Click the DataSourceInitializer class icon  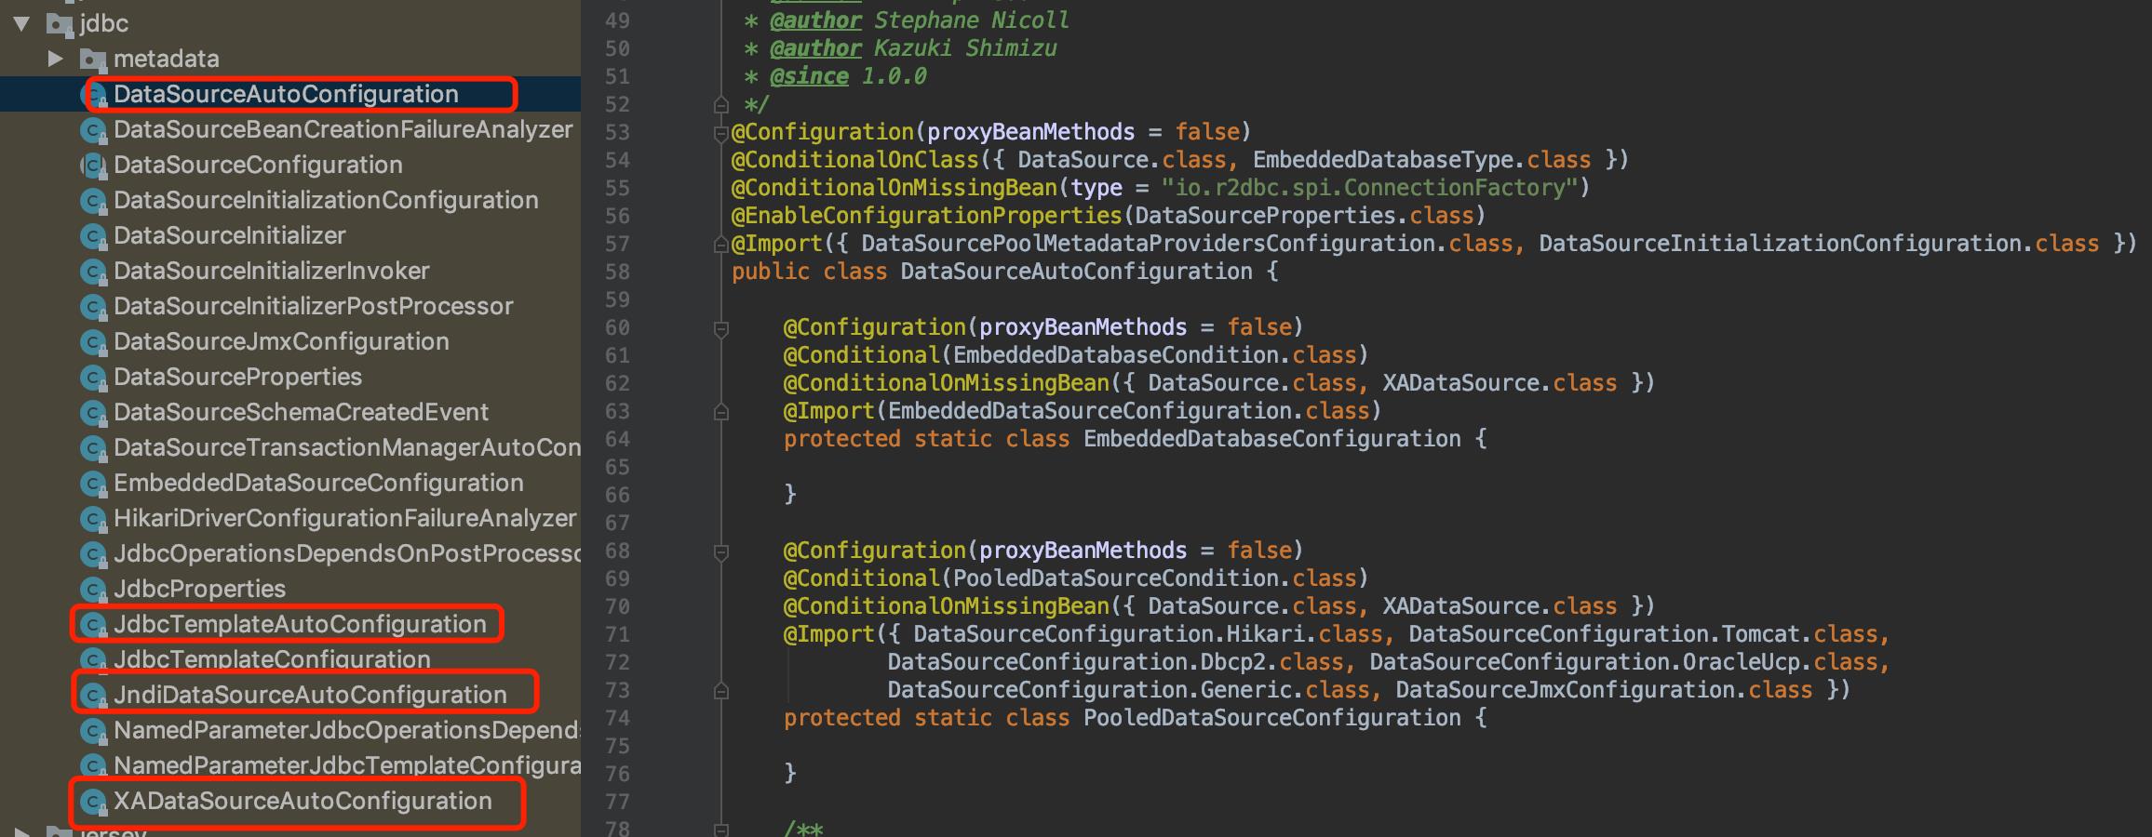93,236
